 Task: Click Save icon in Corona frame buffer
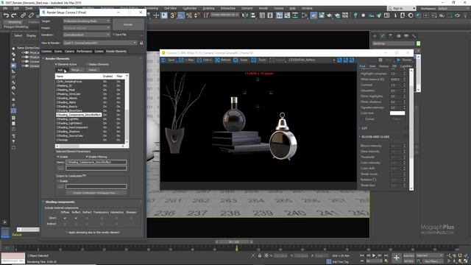click(x=163, y=60)
